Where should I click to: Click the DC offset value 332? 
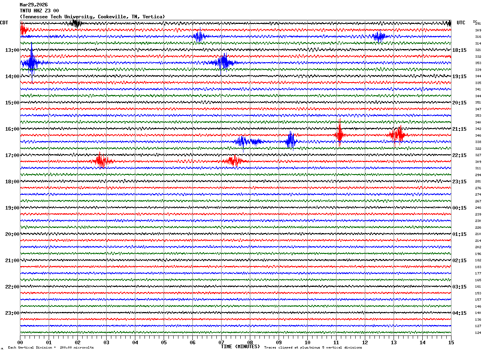(x=478, y=57)
